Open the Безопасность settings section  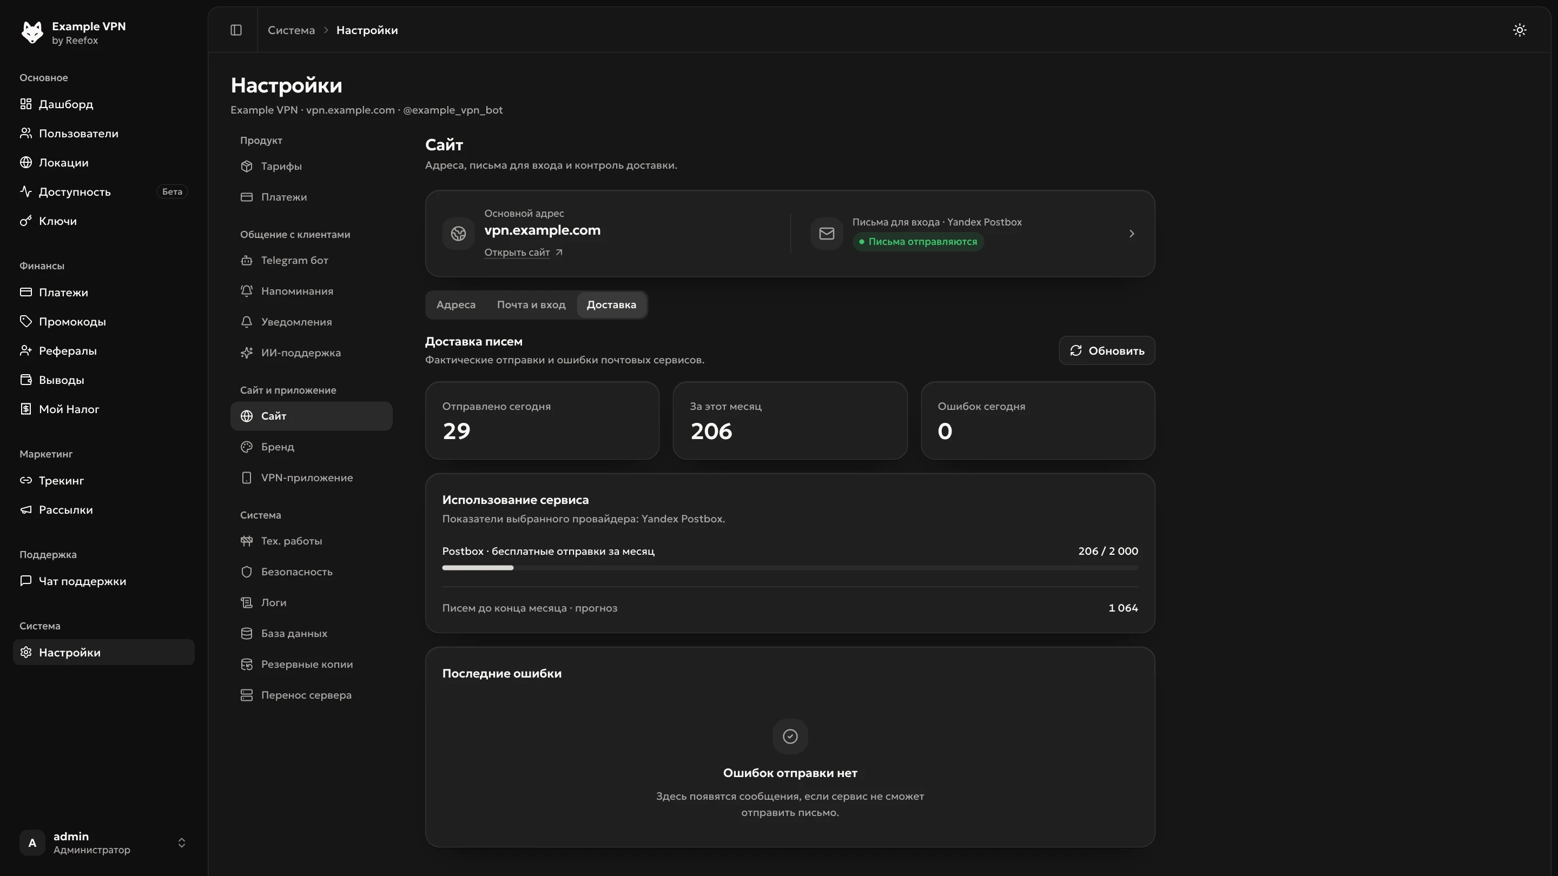pos(312,572)
